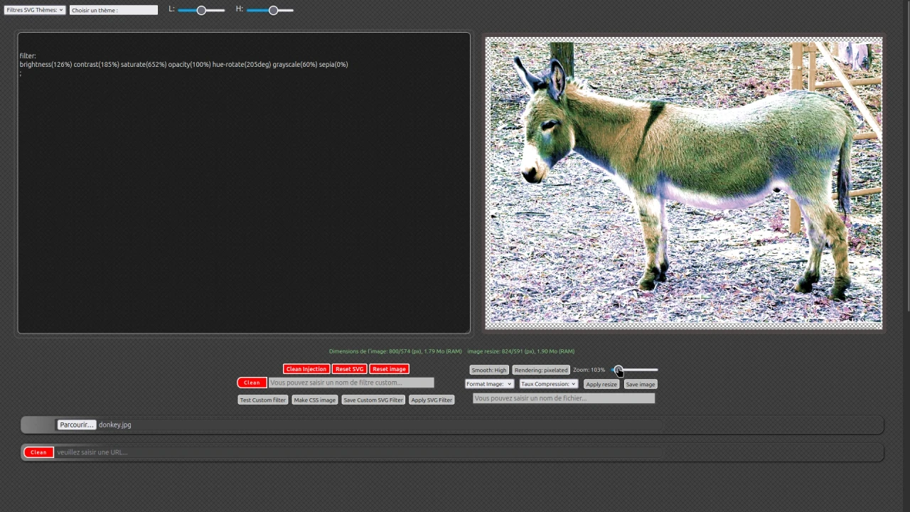Click the Choisir un thème input field
Screen dimensions: 910x512
point(113,10)
